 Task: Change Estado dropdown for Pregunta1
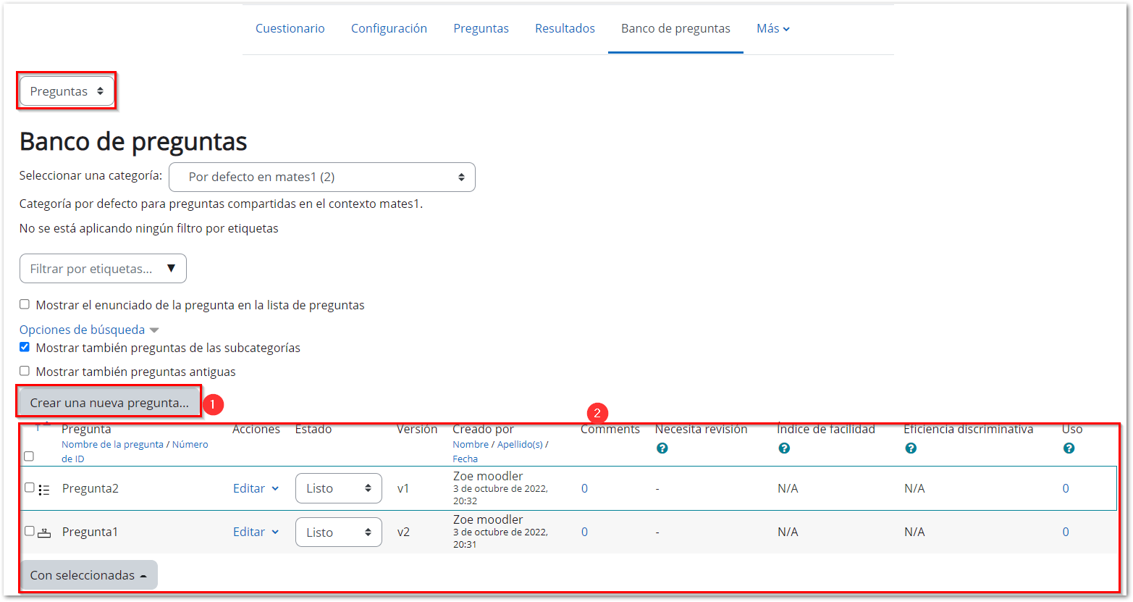tap(338, 532)
